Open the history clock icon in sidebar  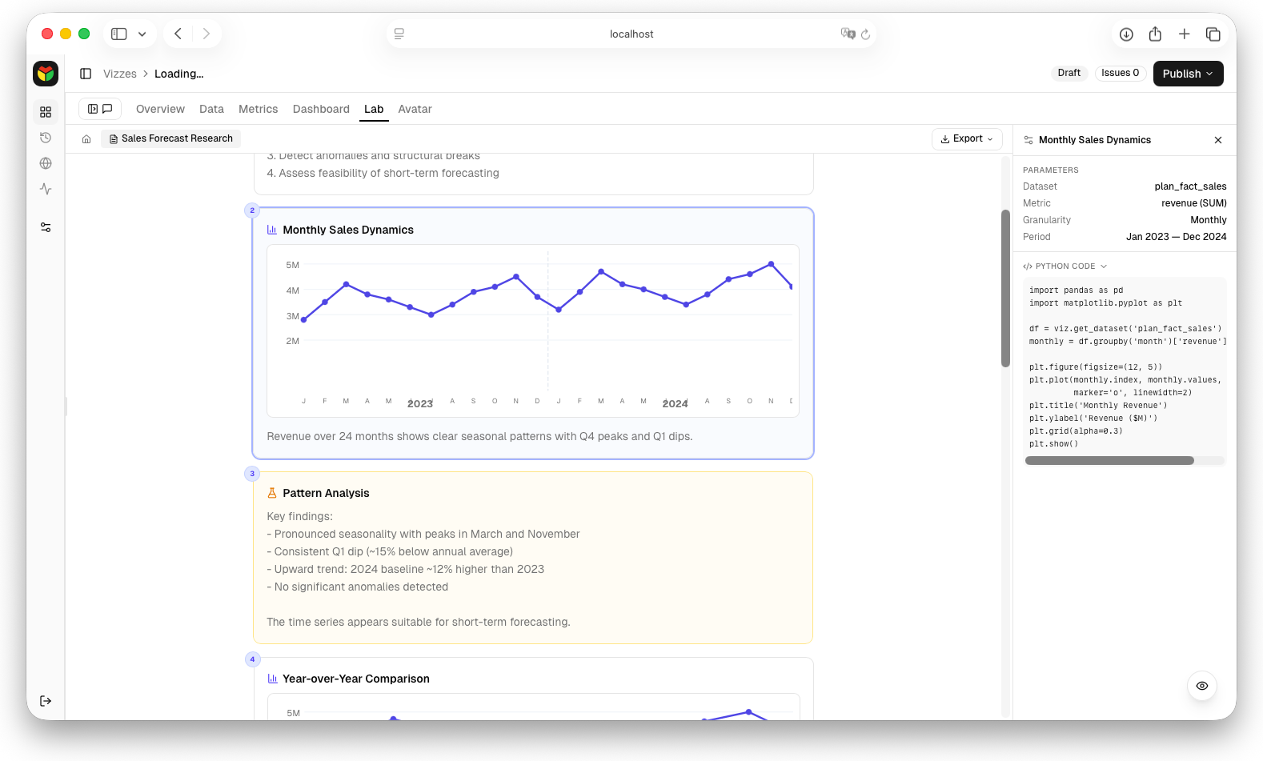[46, 138]
